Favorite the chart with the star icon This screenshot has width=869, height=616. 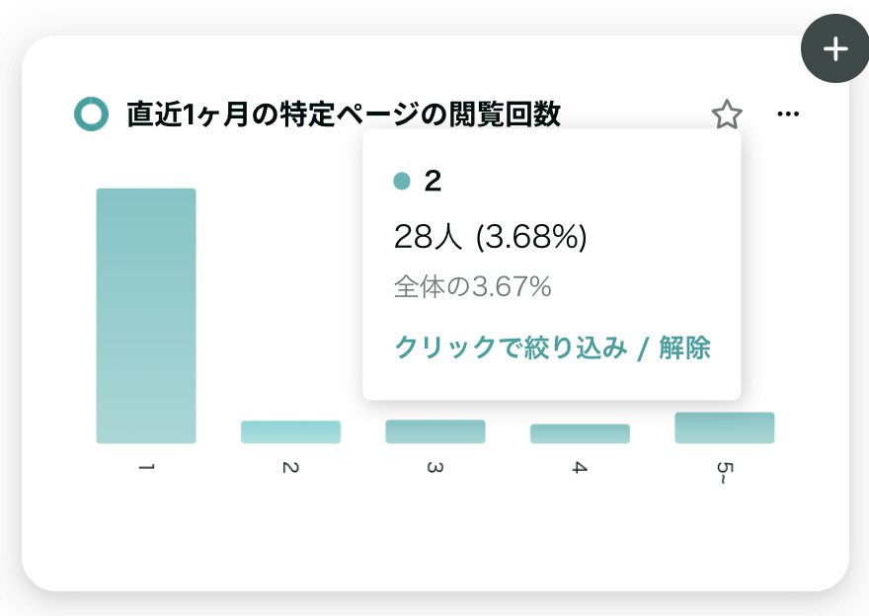(x=727, y=115)
